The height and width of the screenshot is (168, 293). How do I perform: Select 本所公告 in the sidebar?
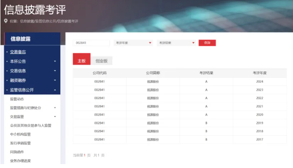[x=18, y=61]
